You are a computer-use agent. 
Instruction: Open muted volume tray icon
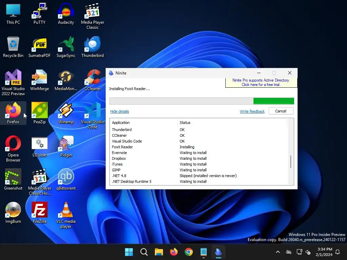click(308, 252)
